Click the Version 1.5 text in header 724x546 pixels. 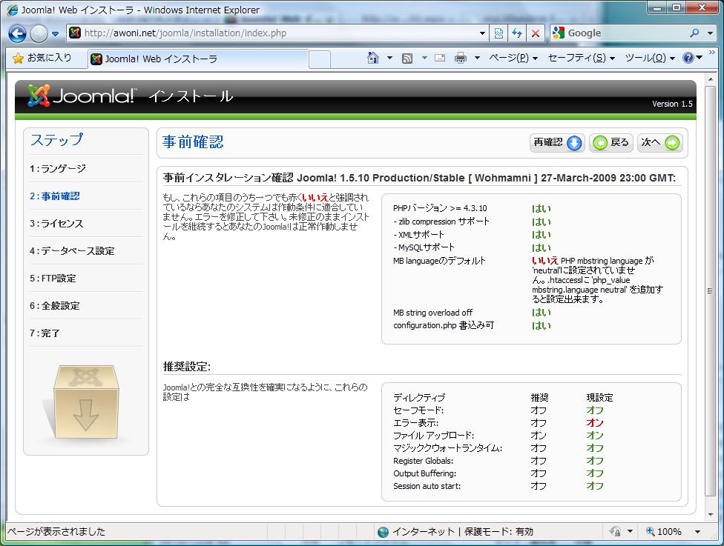672,104
